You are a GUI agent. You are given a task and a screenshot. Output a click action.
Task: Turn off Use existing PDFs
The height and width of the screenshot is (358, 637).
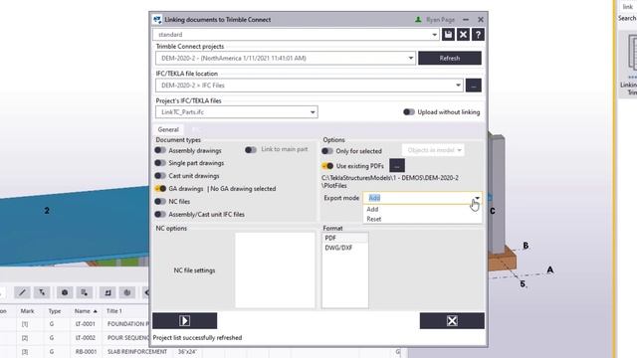[327, 166]
